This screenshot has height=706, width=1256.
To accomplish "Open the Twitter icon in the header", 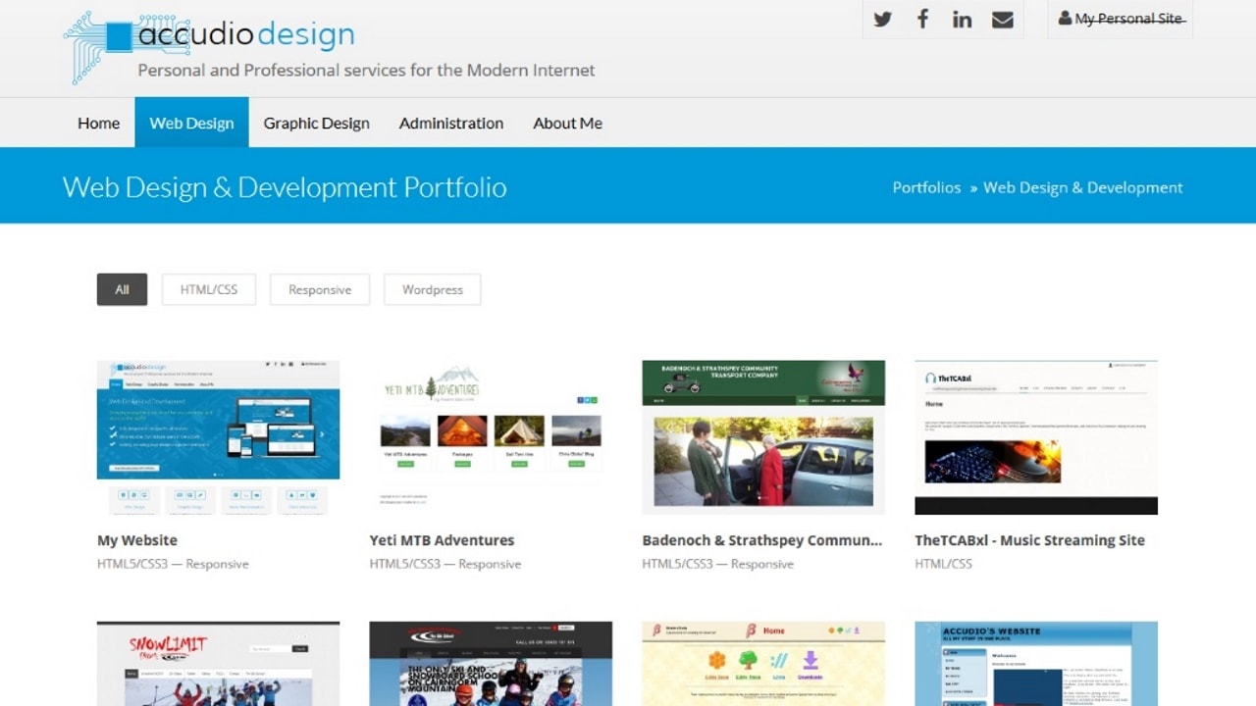I will click(882, 19).
